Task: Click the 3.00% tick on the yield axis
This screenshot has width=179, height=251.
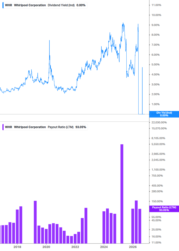Action: [x=156, y=84]
